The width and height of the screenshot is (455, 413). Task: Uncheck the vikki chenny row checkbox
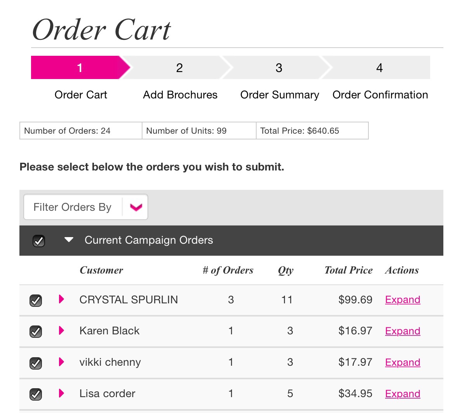click(x=36, y=362)
